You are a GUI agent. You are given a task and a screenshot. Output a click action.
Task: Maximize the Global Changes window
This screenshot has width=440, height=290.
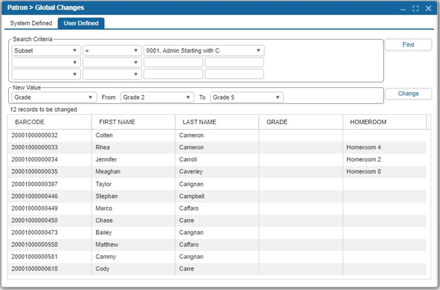pos(415,8)
